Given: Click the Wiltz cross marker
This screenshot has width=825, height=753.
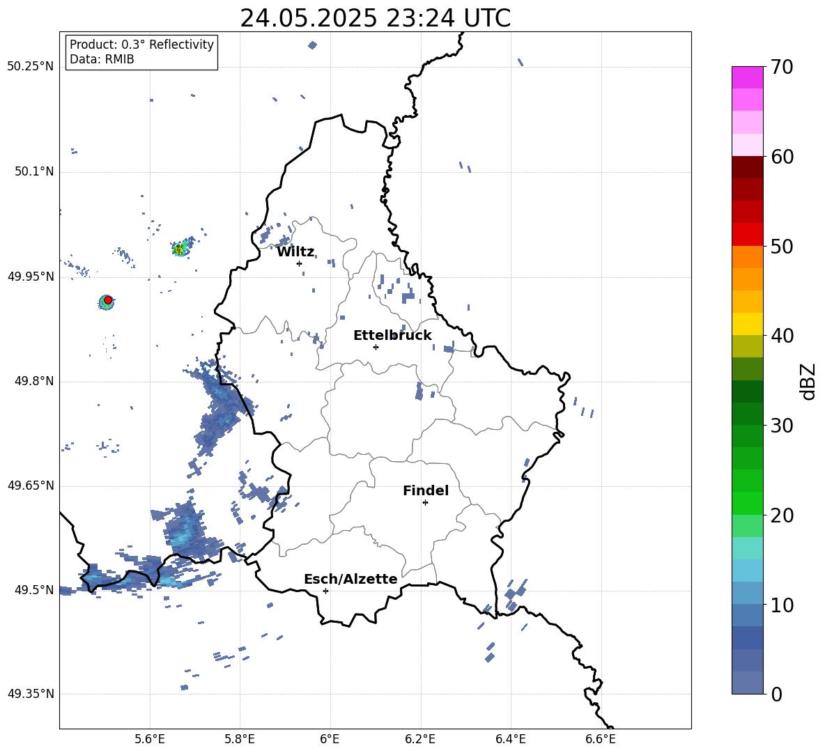Looking at the screenshot, I should [300, 263].
